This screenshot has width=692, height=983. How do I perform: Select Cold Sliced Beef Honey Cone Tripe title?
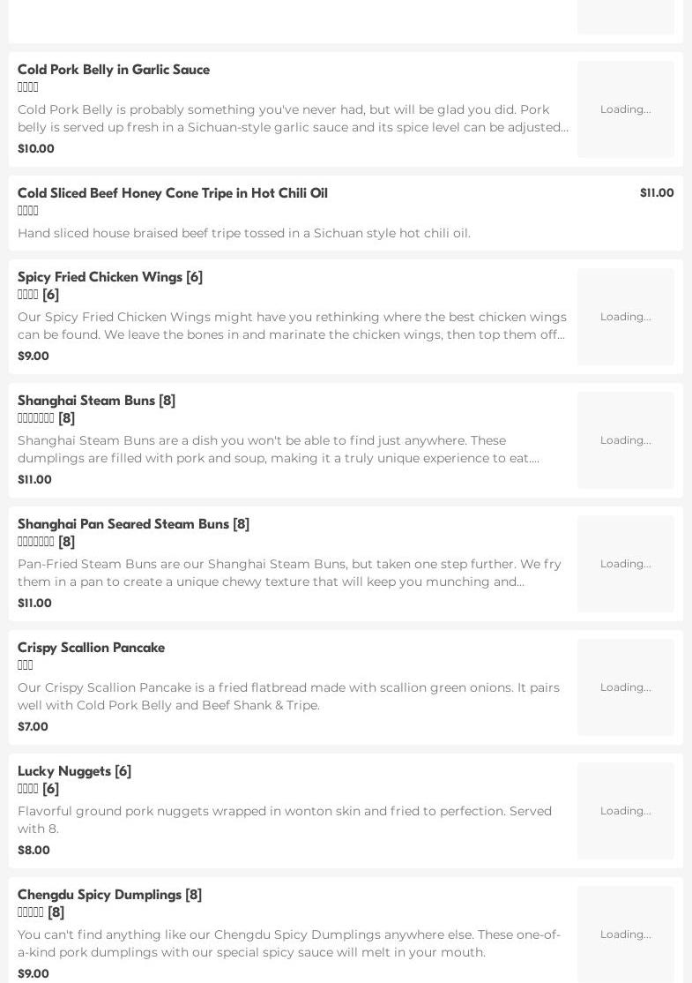(173, 193)
